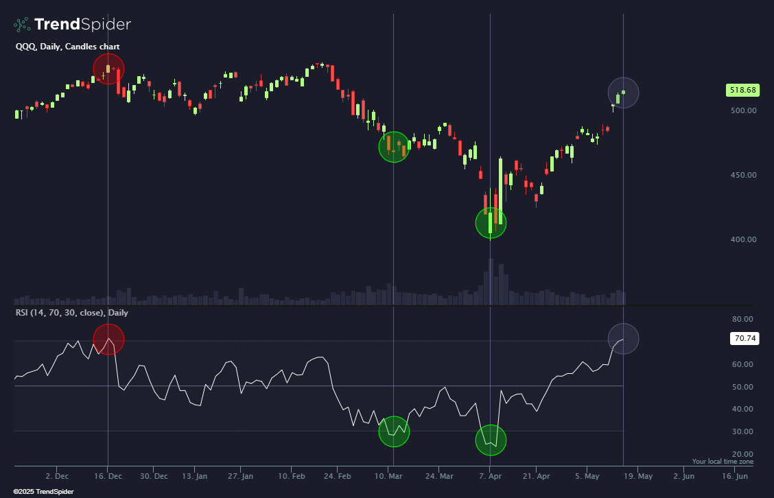This screenshot has width=774, height=498.
Task: Click the 20.00 RSI axis label
Action: coord(742,453)
